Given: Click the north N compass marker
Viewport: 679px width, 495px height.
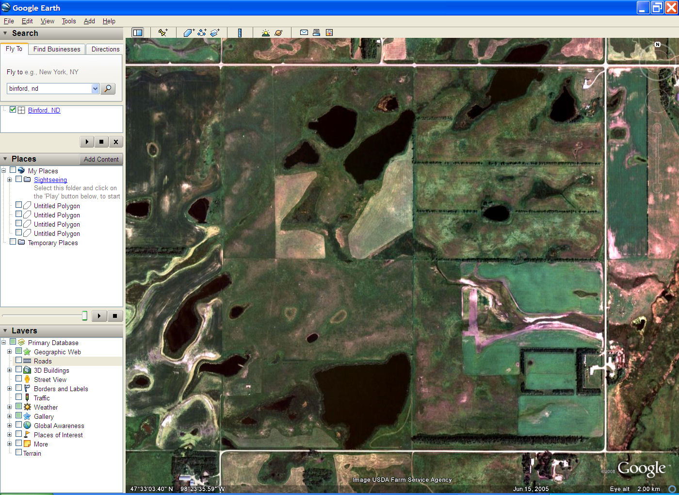Looking at the screenshot, I should tap(658, 44).
